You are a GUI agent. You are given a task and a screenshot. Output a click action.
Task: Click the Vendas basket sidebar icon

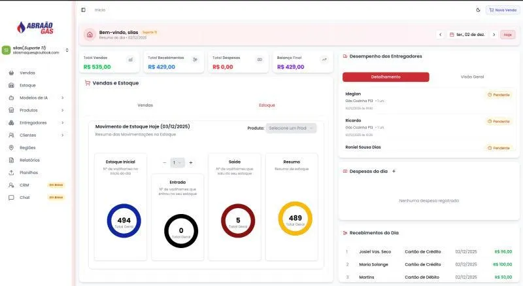click(11, 73)
